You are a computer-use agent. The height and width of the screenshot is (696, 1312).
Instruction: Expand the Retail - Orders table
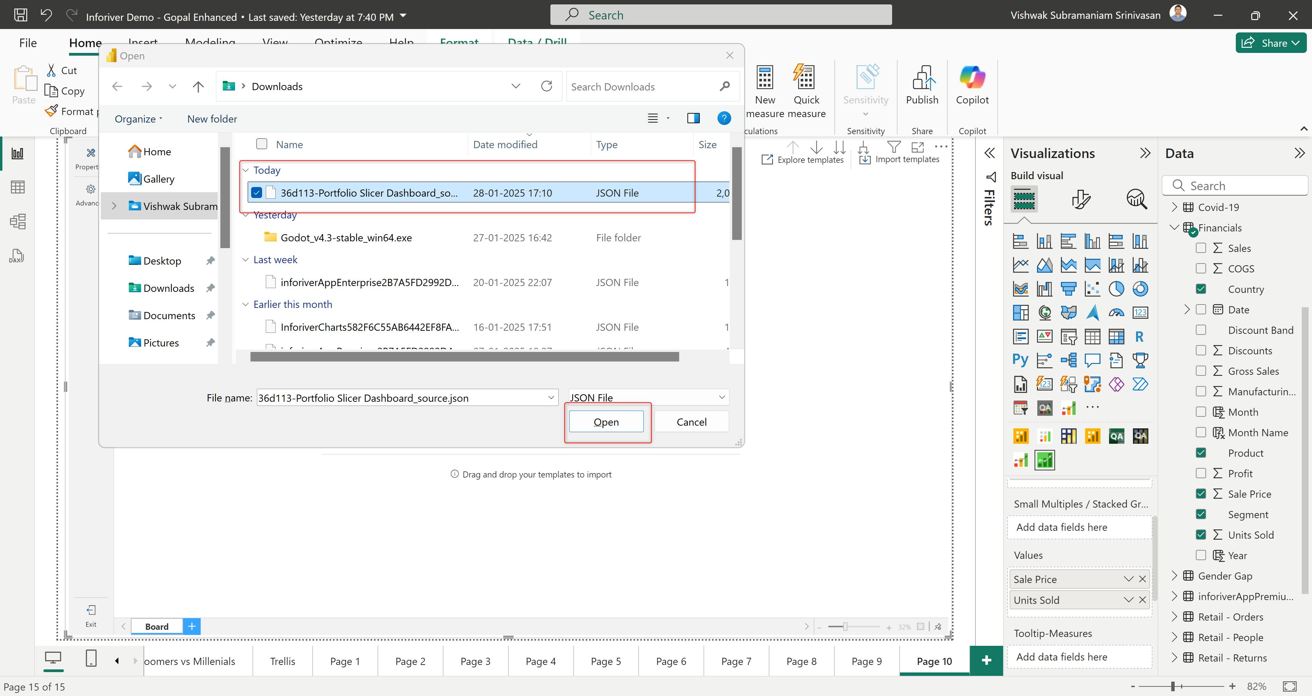tap(1175, 616)
